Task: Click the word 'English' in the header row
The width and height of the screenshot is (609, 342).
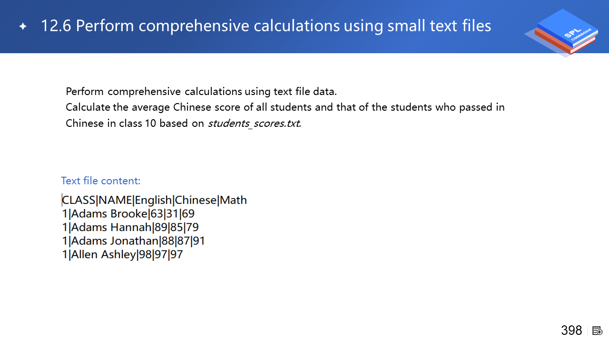Action: click(153, 200)
